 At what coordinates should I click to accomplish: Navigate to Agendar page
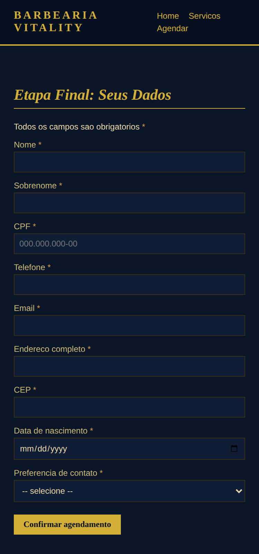pos(172,28)
